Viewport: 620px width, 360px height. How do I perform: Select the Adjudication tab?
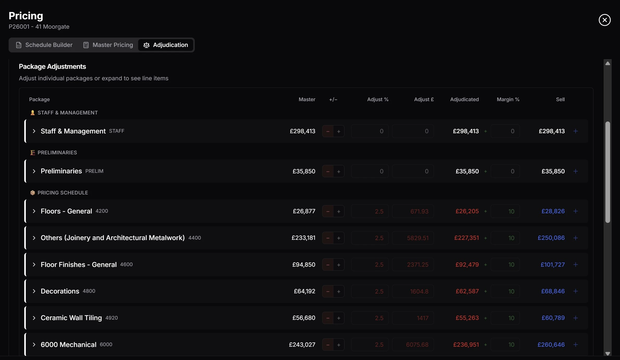click(x=166, y=45)
